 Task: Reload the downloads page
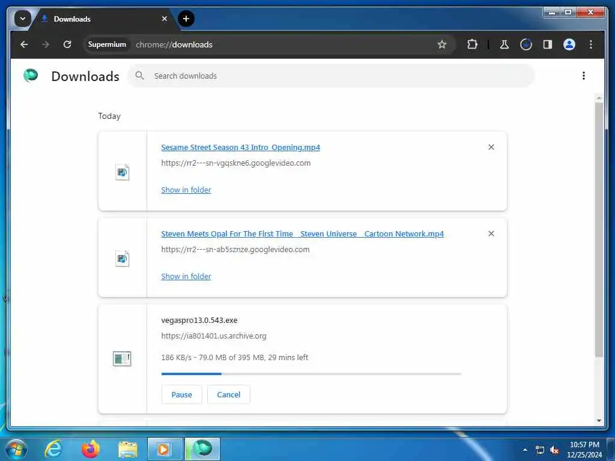tap(67, 44)
